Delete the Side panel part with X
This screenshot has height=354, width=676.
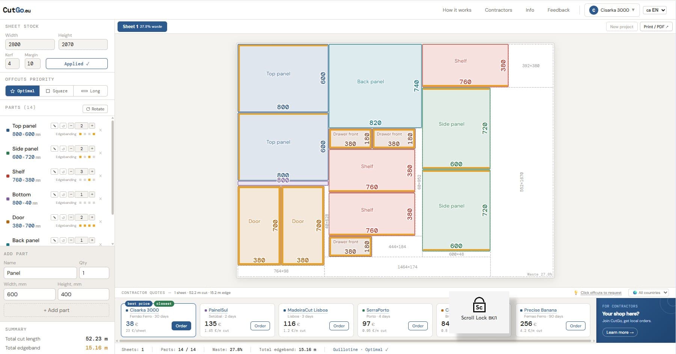tap(101, 153)
